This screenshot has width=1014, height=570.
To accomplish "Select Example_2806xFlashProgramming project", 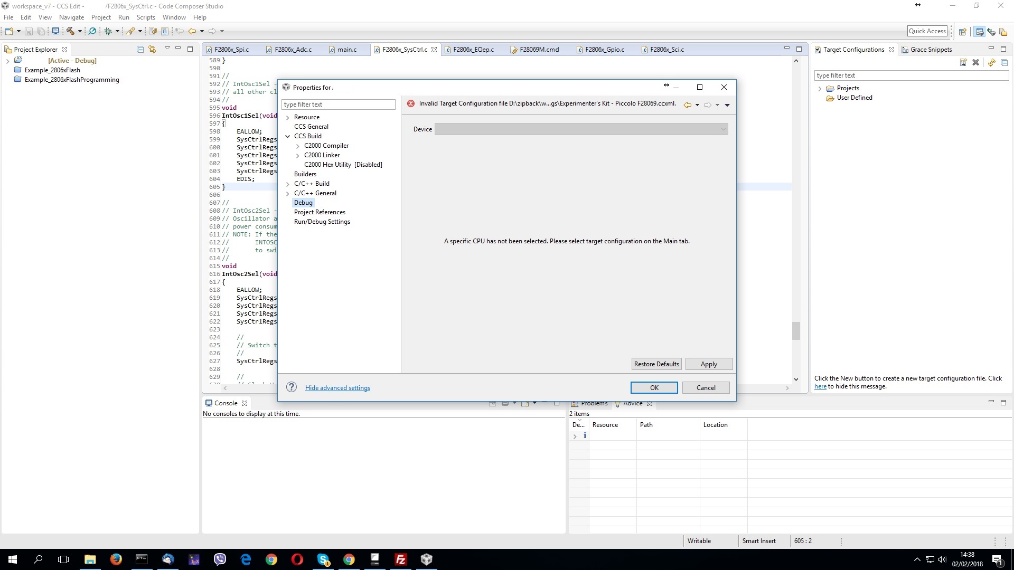I will 72,80.
